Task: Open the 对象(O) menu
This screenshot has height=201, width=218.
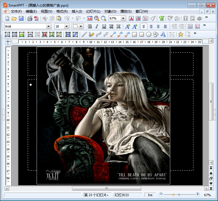Action: pyautogui.click(x=110, y=11)
